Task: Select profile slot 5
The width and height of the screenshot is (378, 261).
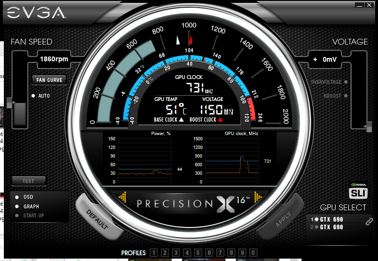Action: [x=198, y=252]
